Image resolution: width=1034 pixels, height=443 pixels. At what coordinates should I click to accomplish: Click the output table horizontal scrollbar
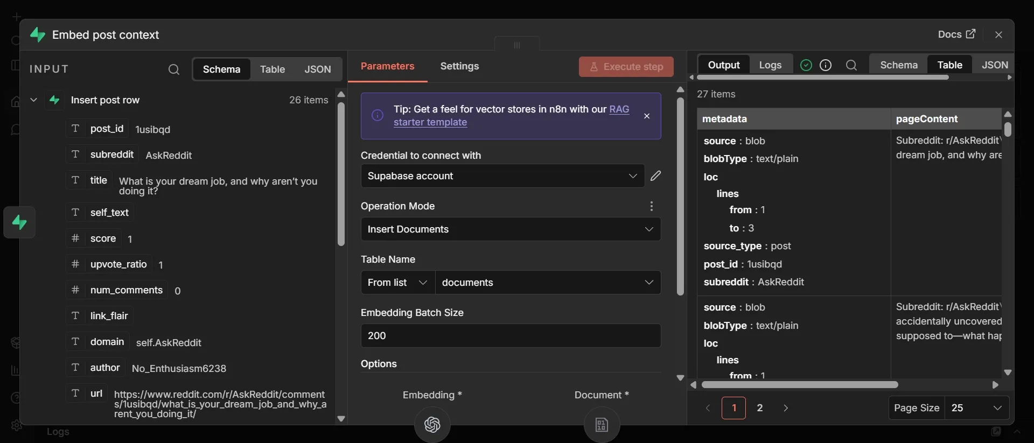pos(800,385)
